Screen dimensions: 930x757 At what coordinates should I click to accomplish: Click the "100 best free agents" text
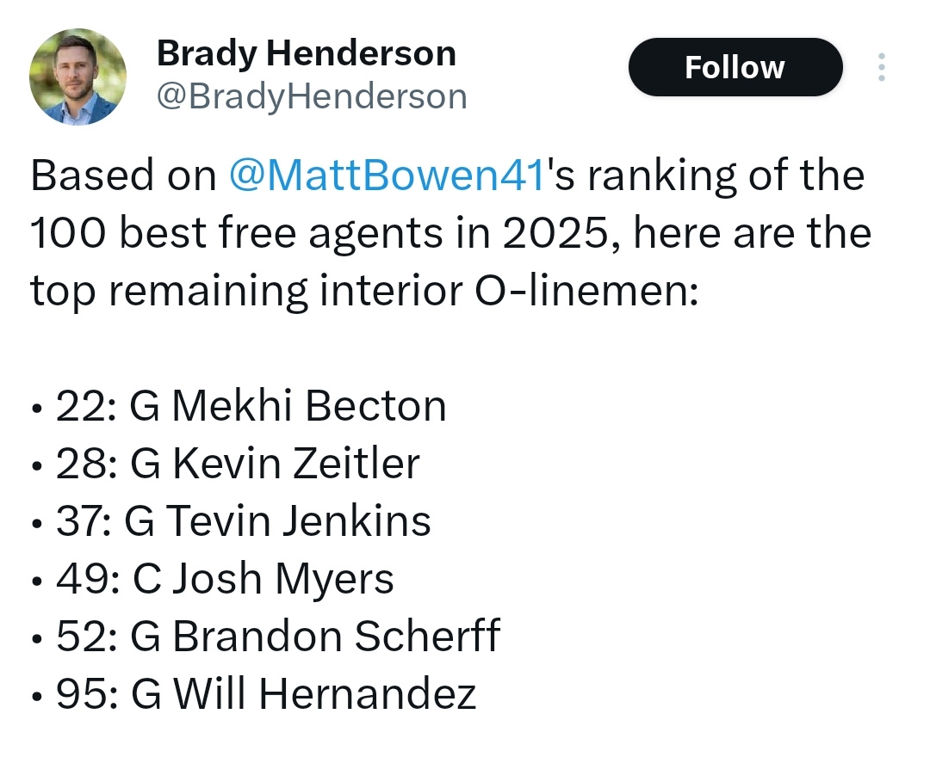[238, 233]
